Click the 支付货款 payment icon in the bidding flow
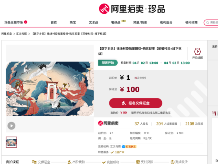218x164 pixels. pyautogui.click(x=138, y=162)
